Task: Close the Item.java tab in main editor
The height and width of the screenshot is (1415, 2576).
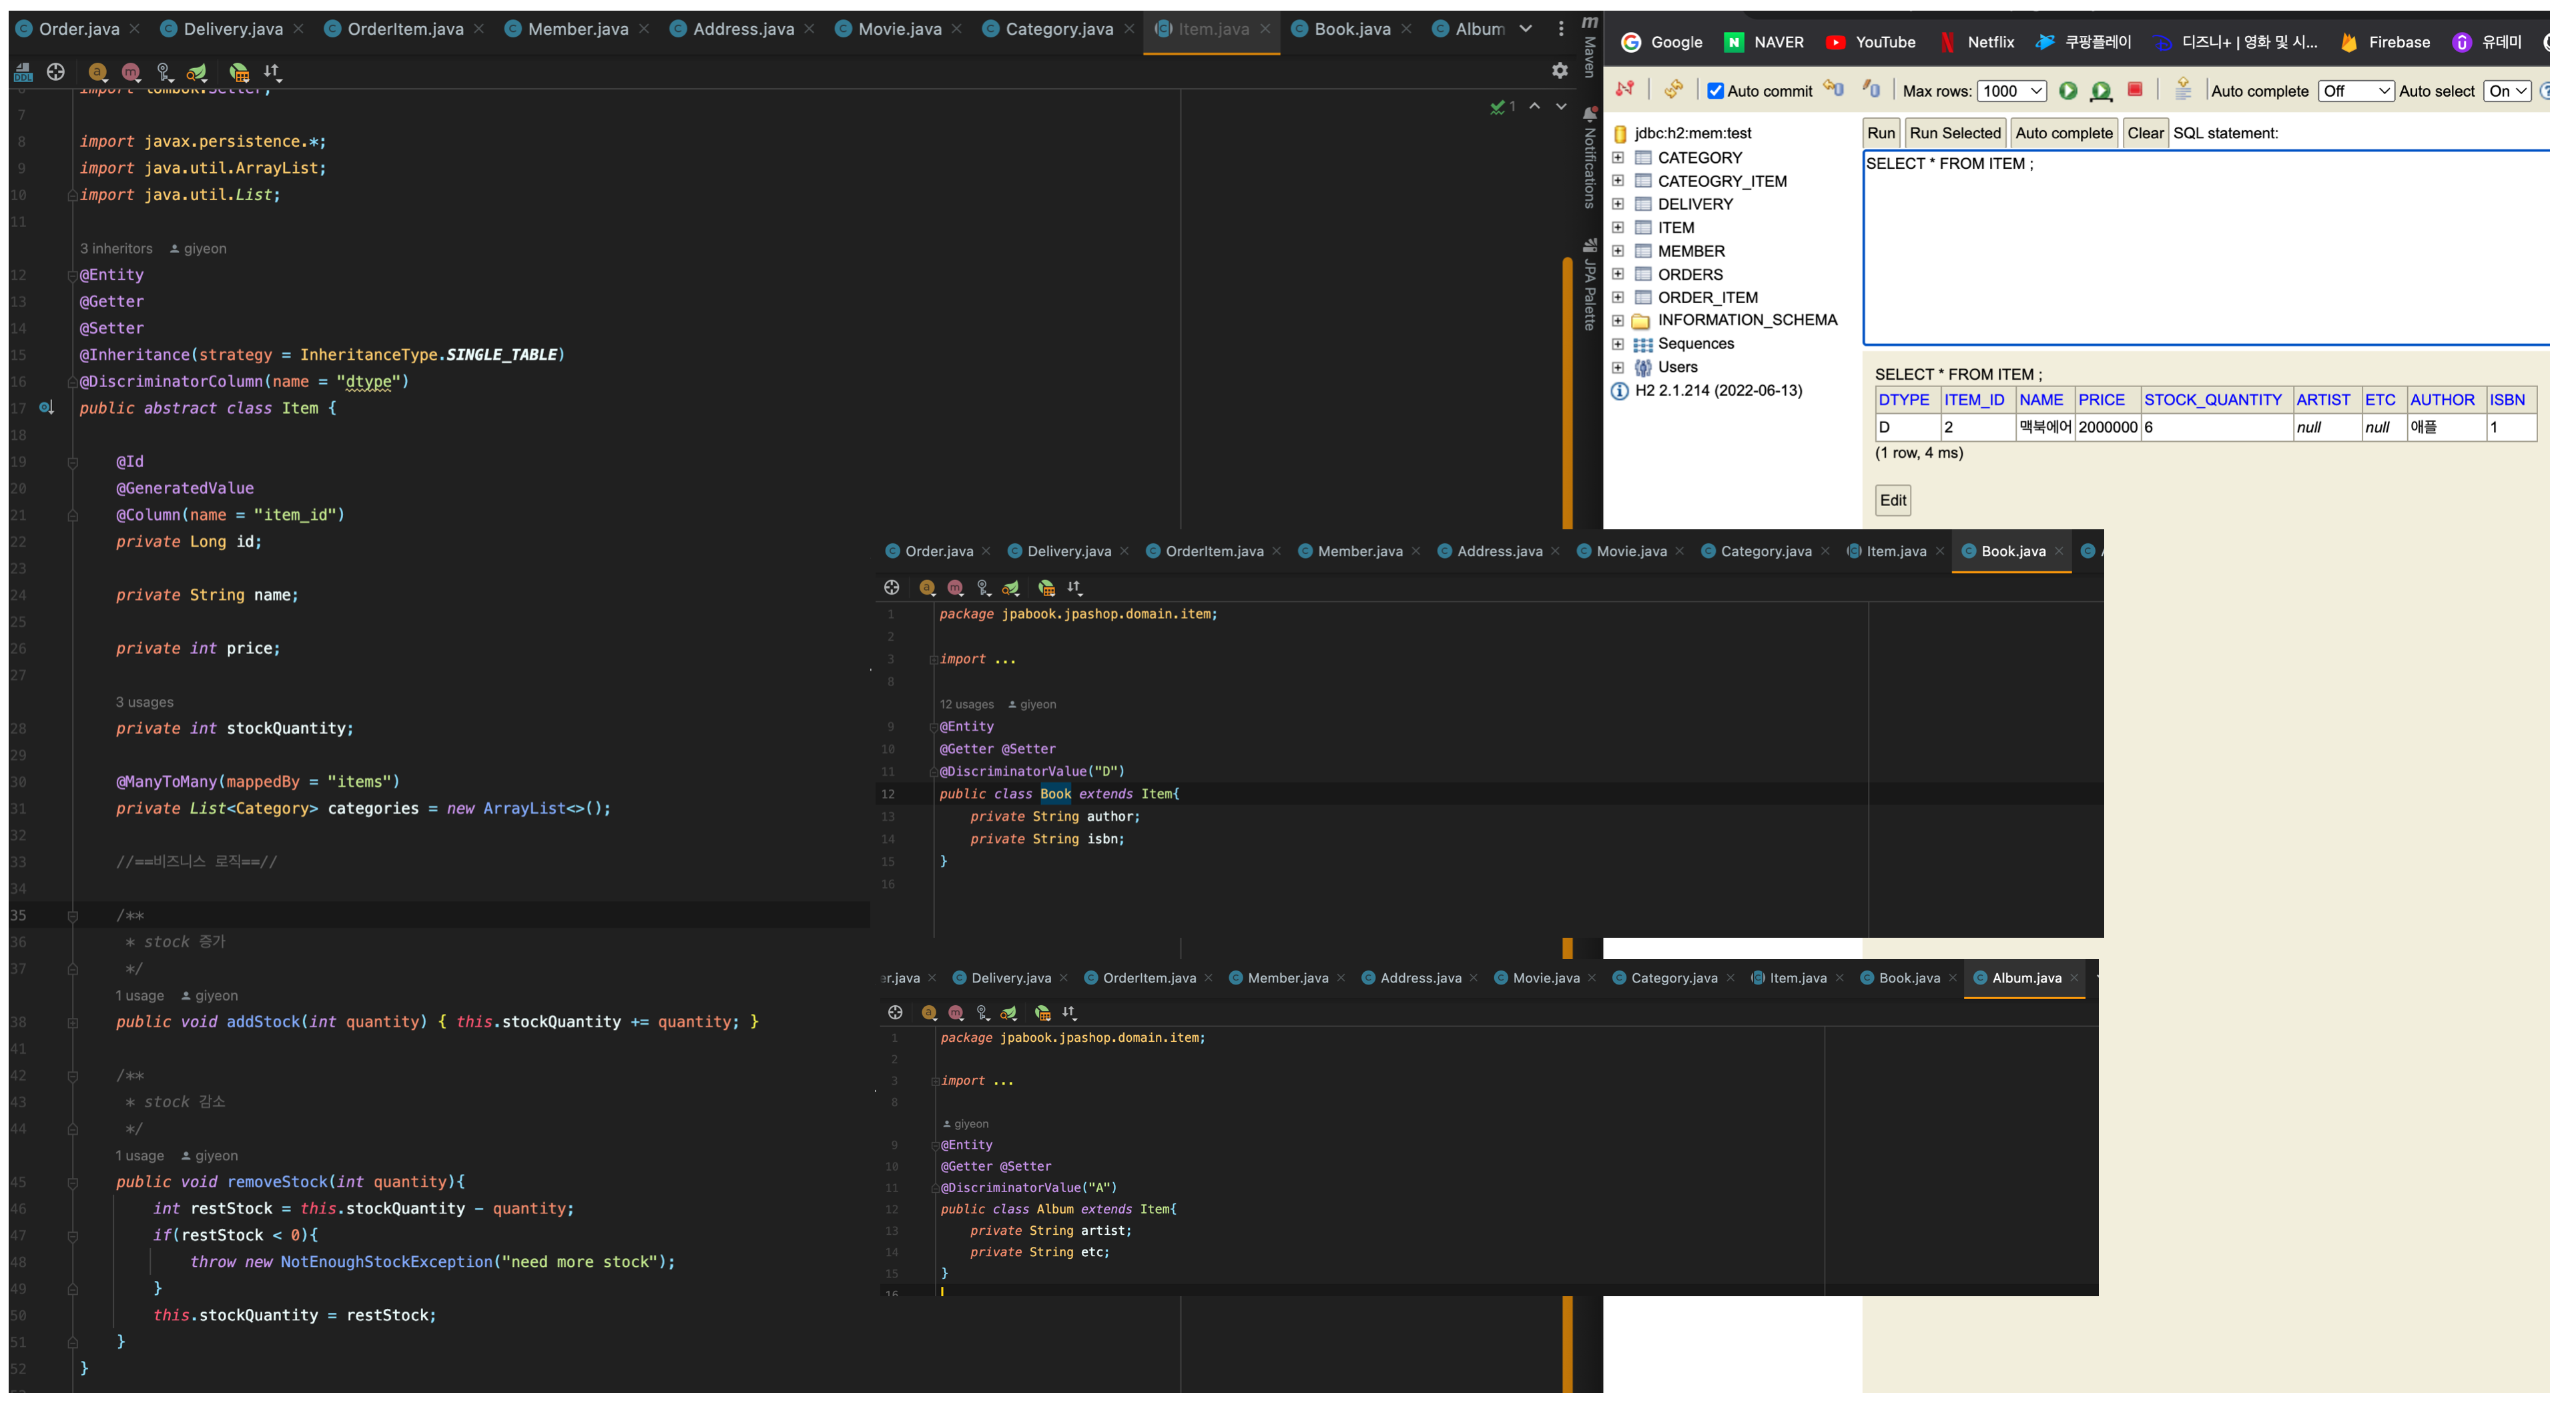Action: click(x=1265, y=29)
